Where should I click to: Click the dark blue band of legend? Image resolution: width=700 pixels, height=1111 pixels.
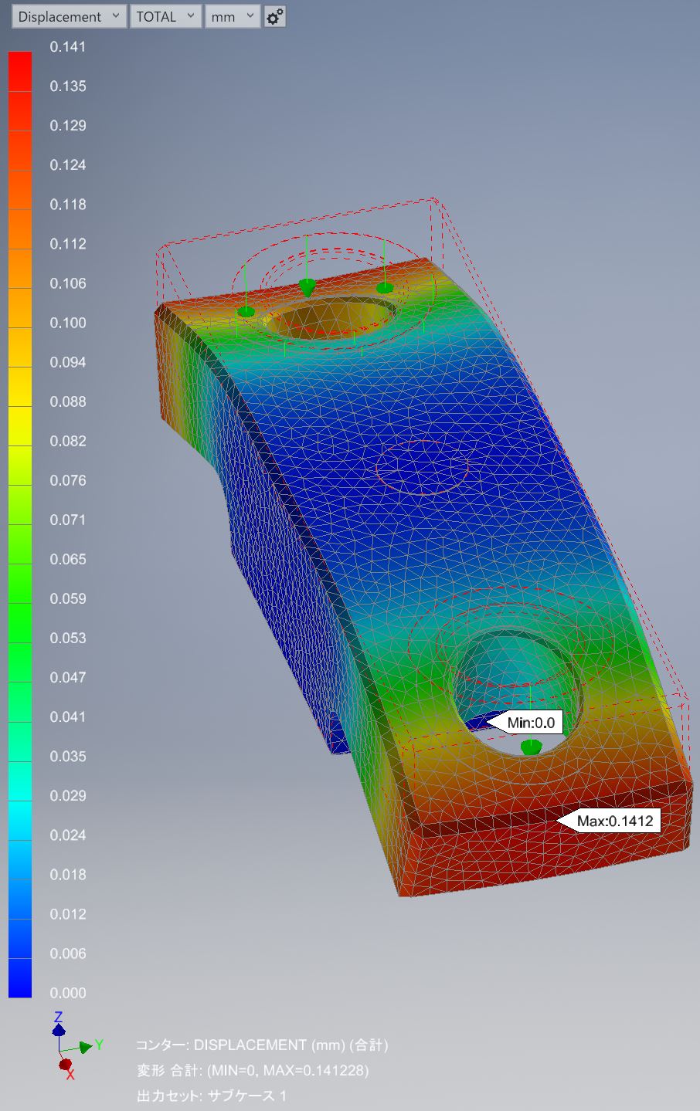tap(20, 977)
